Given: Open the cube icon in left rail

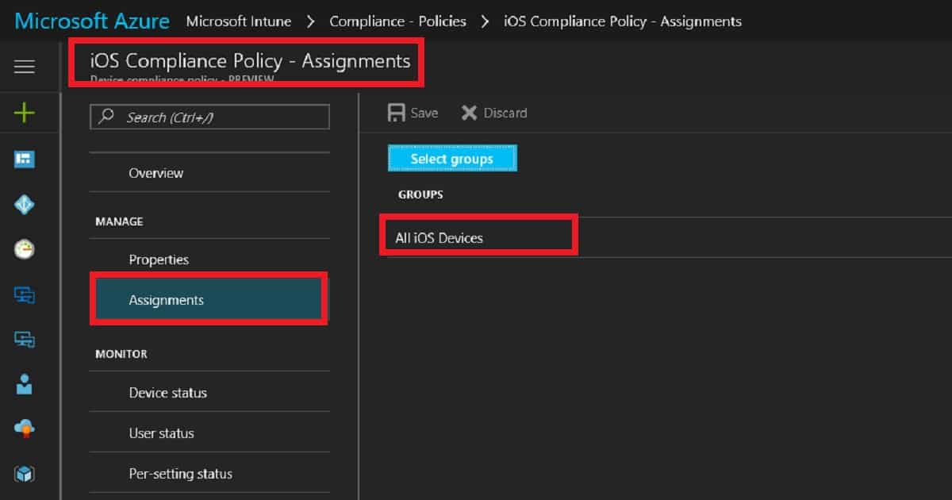Looking at the screenshot, I should coord(25,475).
